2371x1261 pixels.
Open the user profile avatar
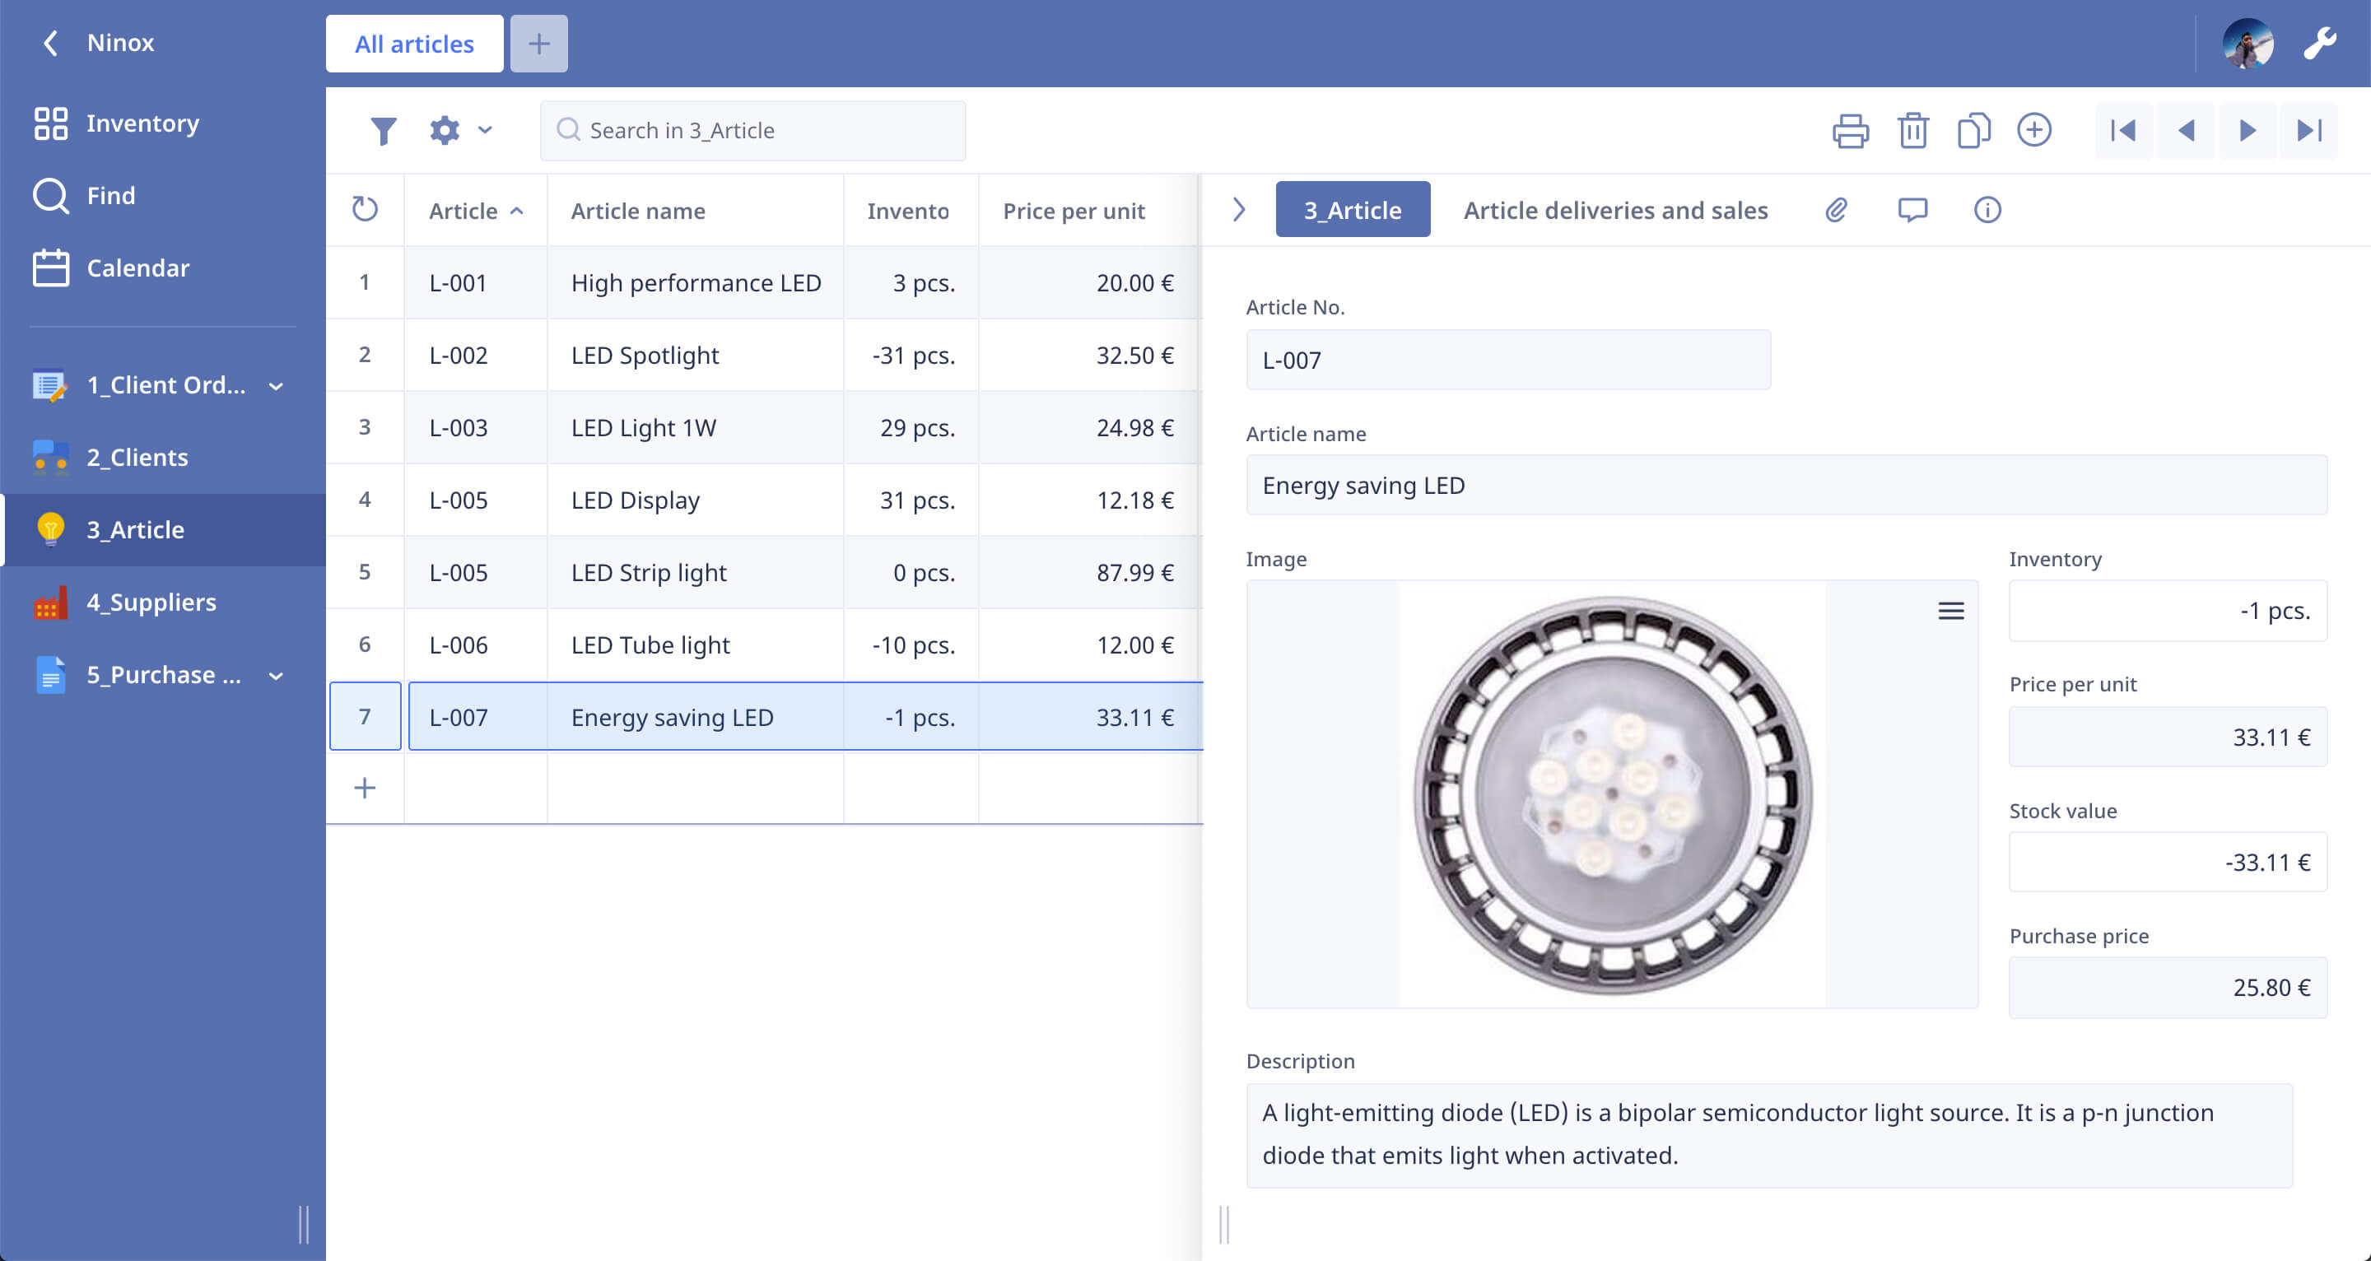(x=2248, y=44)
